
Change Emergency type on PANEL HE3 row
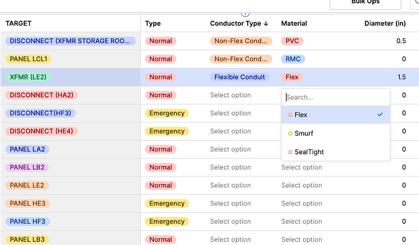(x=167, y=203)
